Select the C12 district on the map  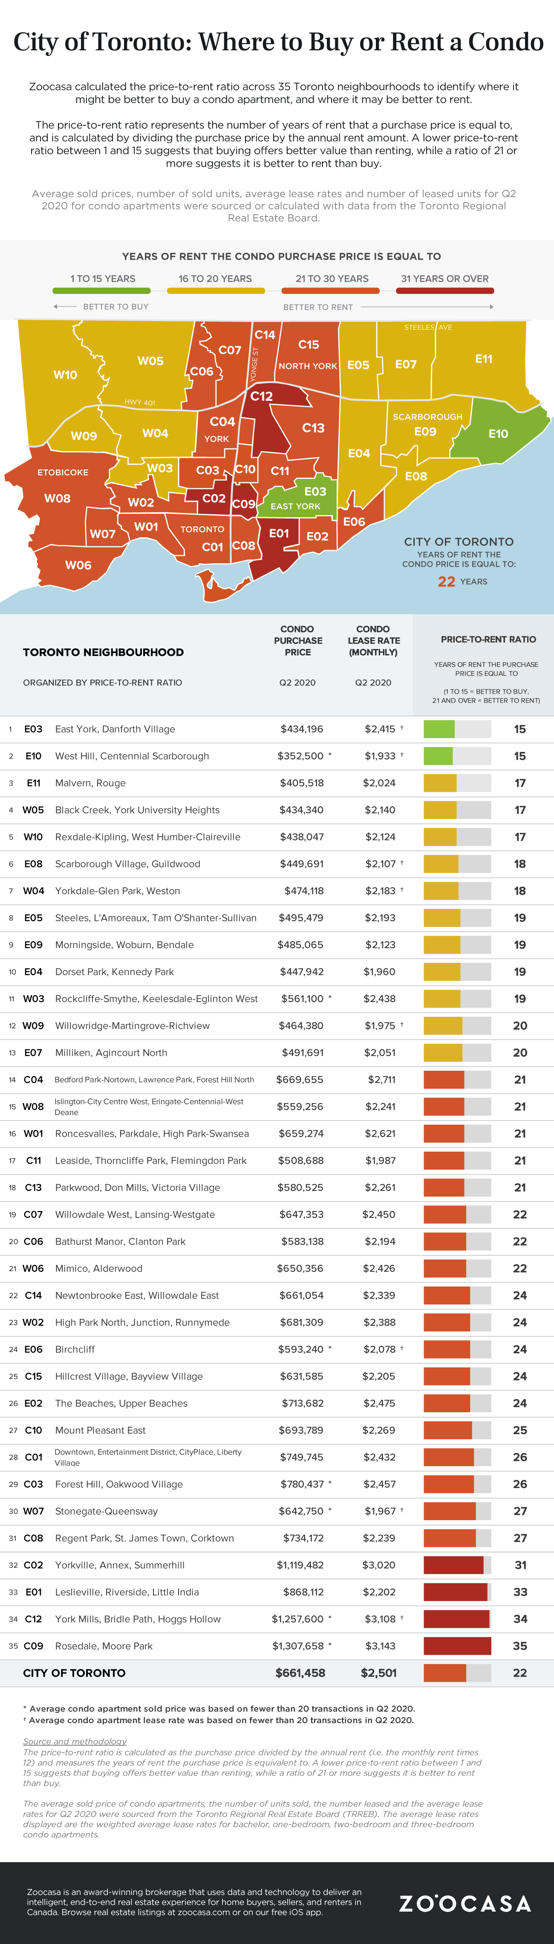coord(262,396)
